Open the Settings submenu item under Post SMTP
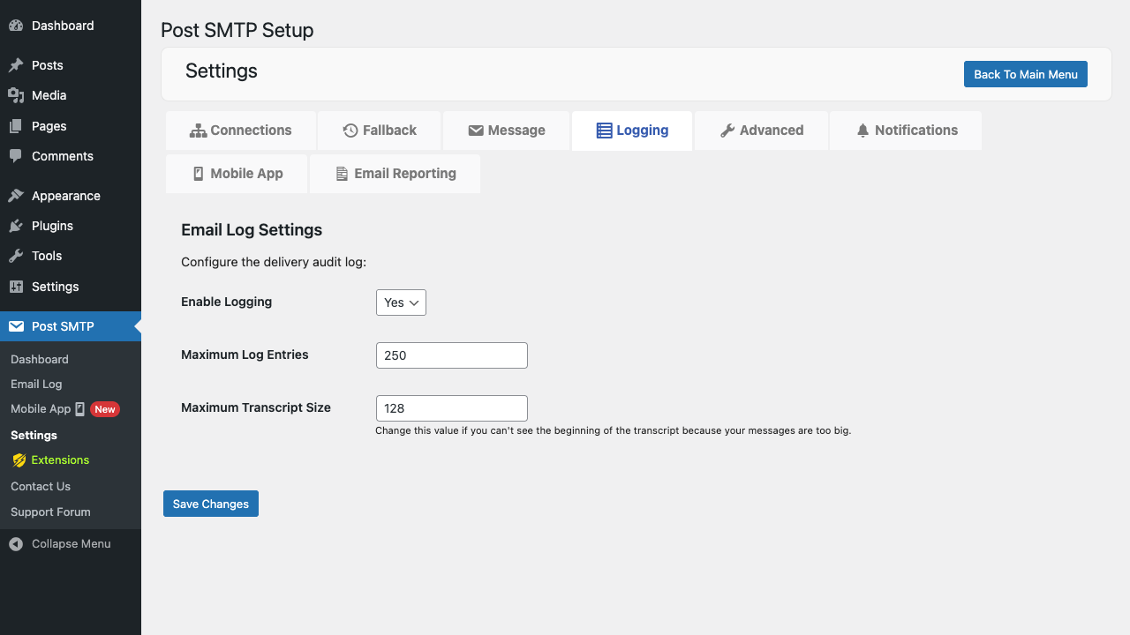 [34, 436]
